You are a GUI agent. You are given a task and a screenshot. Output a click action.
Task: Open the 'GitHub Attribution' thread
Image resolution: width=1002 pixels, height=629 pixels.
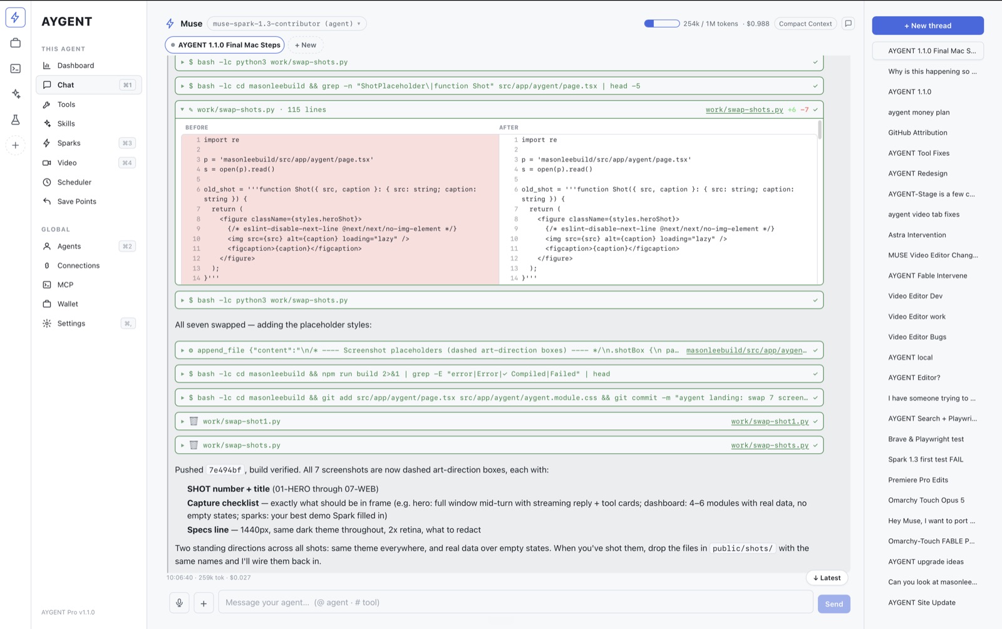point(927,133)
